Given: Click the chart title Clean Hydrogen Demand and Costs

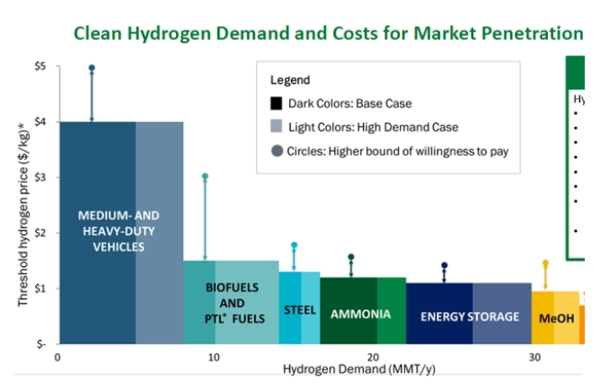Looking at the screenshot, I should click(328, 34).
